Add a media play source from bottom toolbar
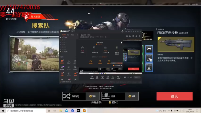 pos(108,77)
